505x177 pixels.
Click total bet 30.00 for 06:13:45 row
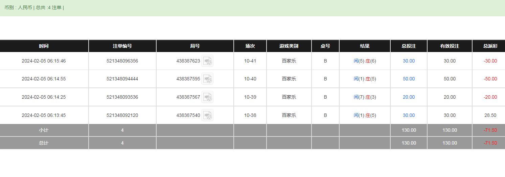(409, 116)
